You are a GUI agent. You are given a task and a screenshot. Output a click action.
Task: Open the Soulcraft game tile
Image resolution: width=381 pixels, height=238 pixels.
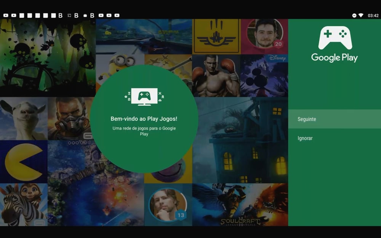coord(240,205)
